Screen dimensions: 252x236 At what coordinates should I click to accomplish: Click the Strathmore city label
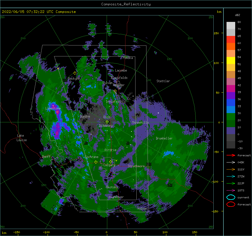(x=136, y=166)
